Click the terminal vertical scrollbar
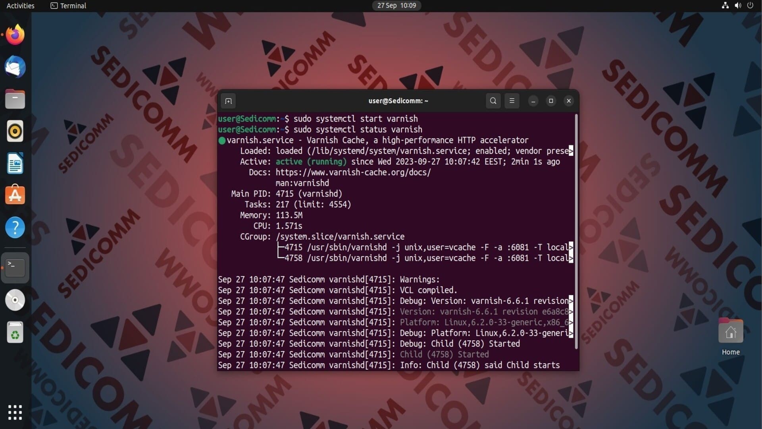This screenshot has height=429, width=762. pos(576,232)
